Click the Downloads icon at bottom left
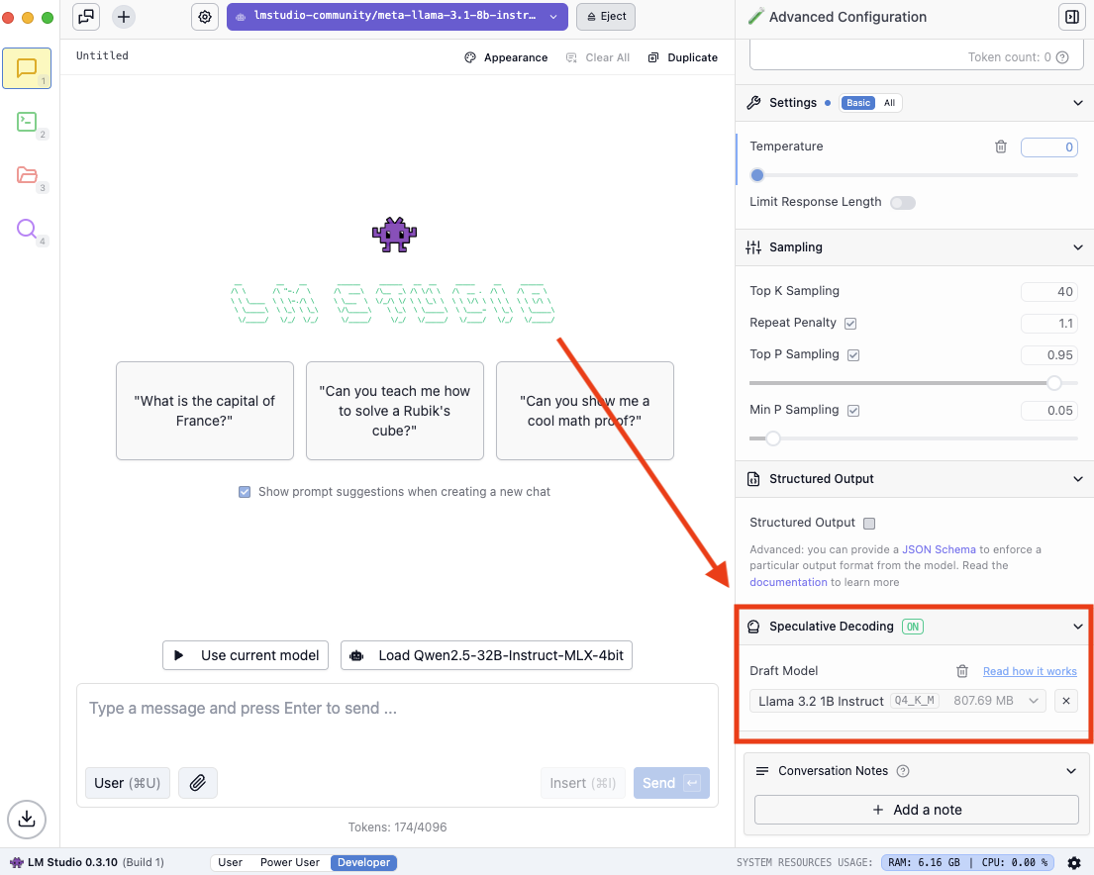The height and width of the screenshot is (875, 1094). [27, 819]
